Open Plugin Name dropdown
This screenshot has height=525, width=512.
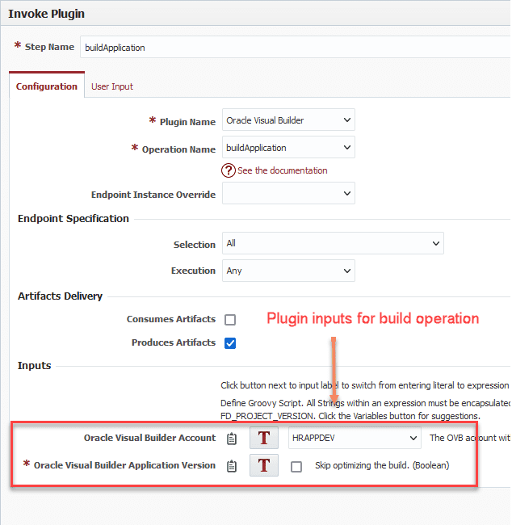click(288, 120)
